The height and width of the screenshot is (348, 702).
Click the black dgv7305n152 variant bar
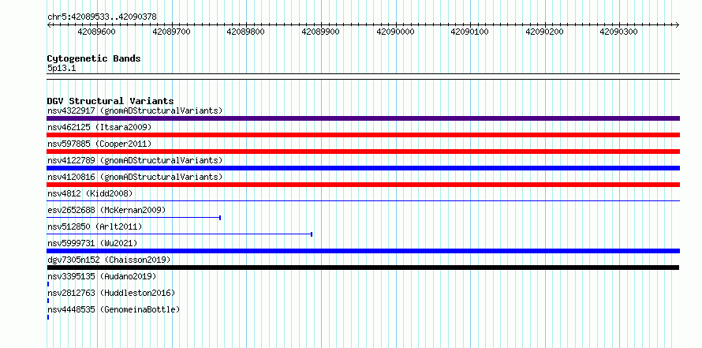click(x=363, y=268)
